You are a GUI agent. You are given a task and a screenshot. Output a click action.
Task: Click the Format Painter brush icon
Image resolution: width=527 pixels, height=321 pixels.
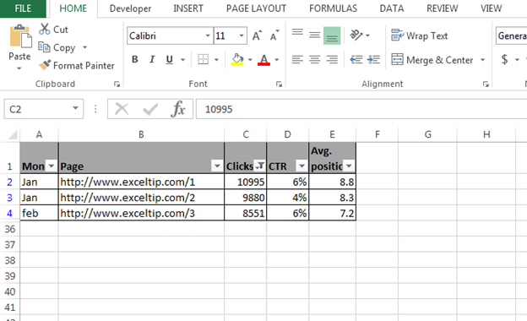45,65
